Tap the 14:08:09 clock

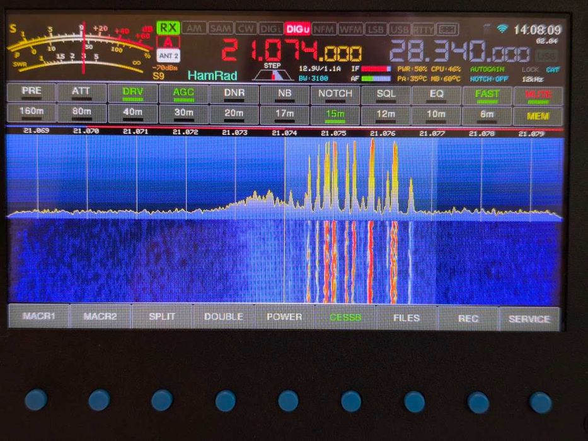[x=538, y=30]
